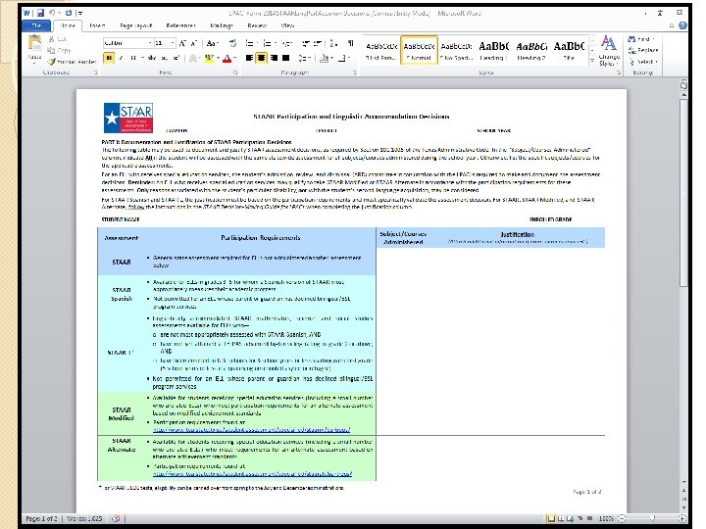Screen dimensions: 706x529
Task: Click the Word Help question mark icon
Action: pos(683,25)
